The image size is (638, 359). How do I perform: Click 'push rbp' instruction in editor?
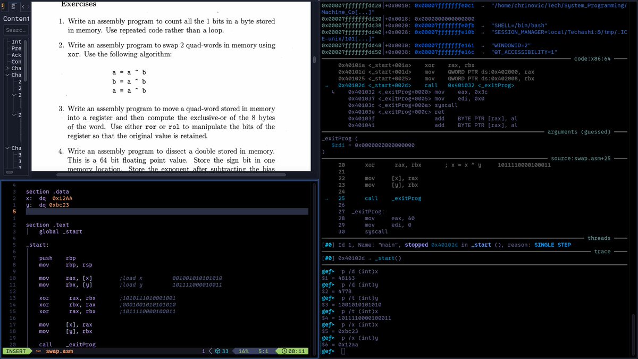(x=58, y=258)
